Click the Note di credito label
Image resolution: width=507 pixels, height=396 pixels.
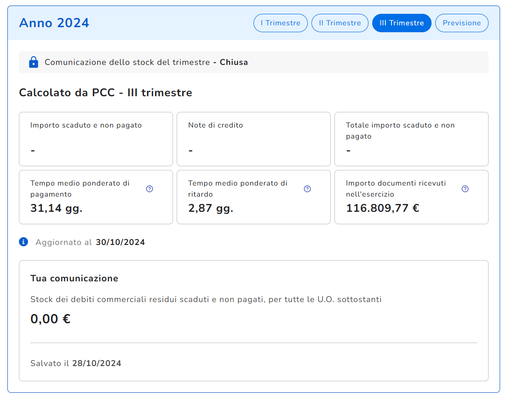pyautogui.click(x=215, y=125)
